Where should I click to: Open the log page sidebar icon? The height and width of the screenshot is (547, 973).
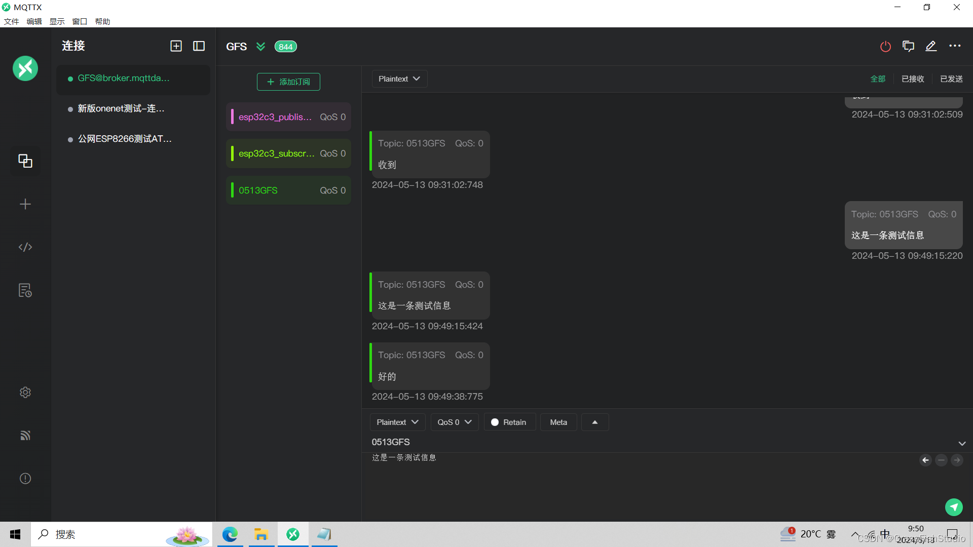tap(25, 290)
